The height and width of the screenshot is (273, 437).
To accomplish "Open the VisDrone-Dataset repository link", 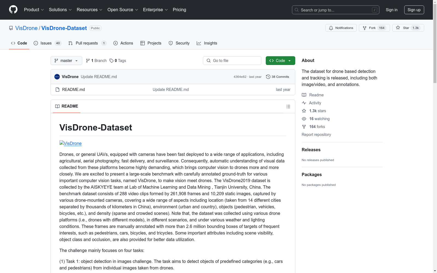I will pos(64,28).
